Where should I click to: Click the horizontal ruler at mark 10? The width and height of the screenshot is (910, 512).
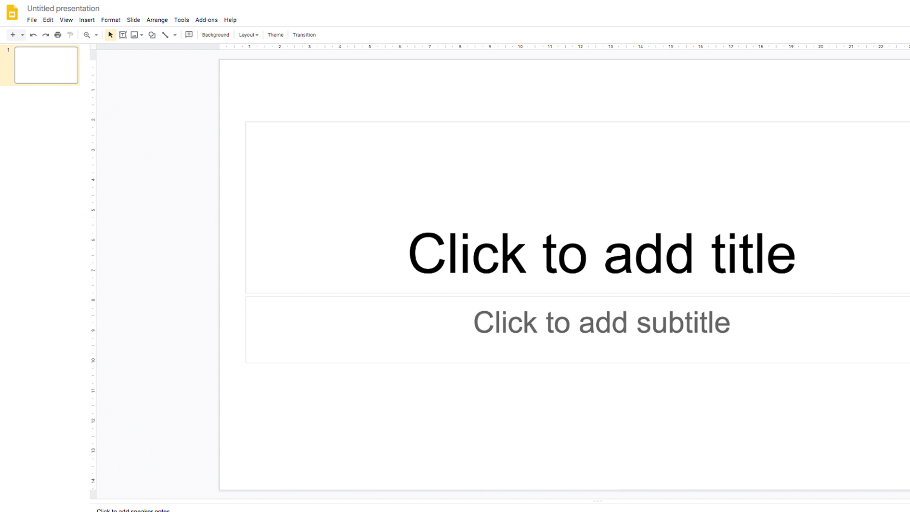point(520,47)
